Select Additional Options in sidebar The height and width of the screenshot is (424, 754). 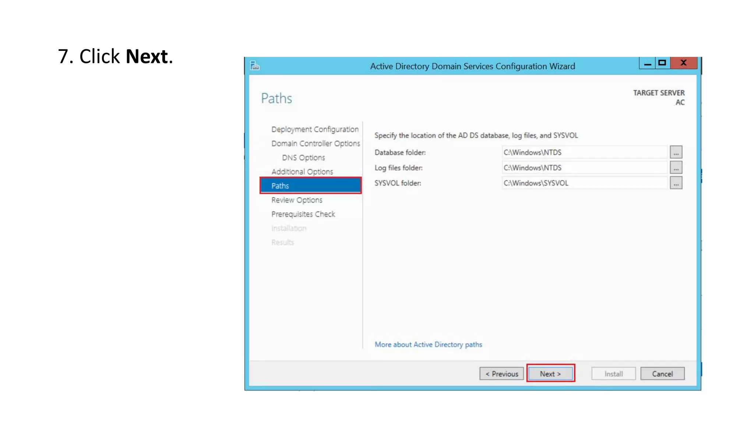pos(302,172)
